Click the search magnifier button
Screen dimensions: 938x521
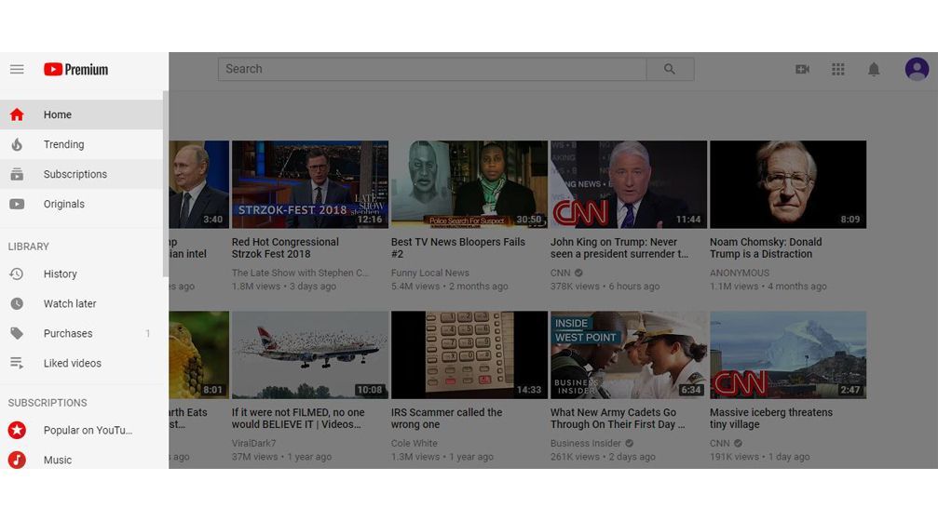670,69
